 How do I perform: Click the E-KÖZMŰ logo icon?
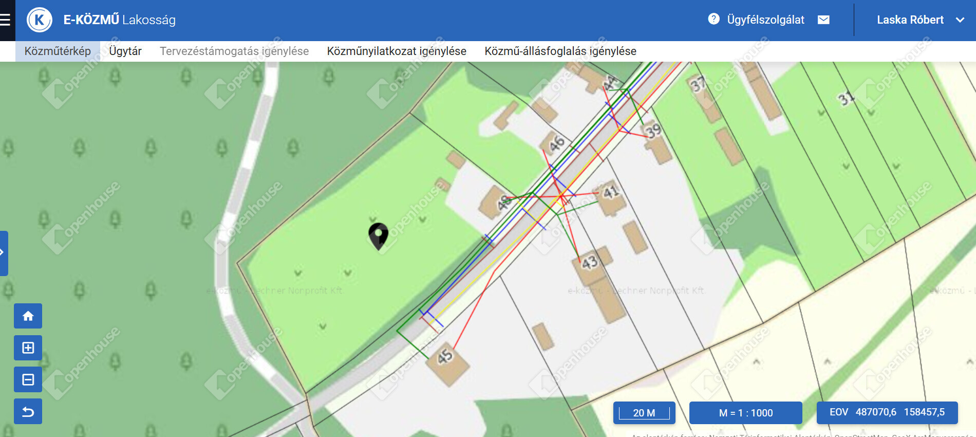pos(40,20)
